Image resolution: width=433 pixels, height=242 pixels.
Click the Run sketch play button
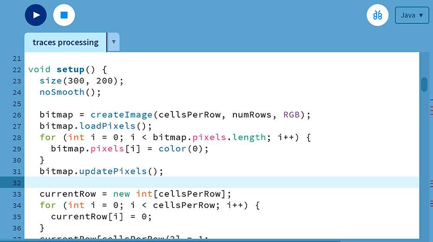click(x=36, y=15)
